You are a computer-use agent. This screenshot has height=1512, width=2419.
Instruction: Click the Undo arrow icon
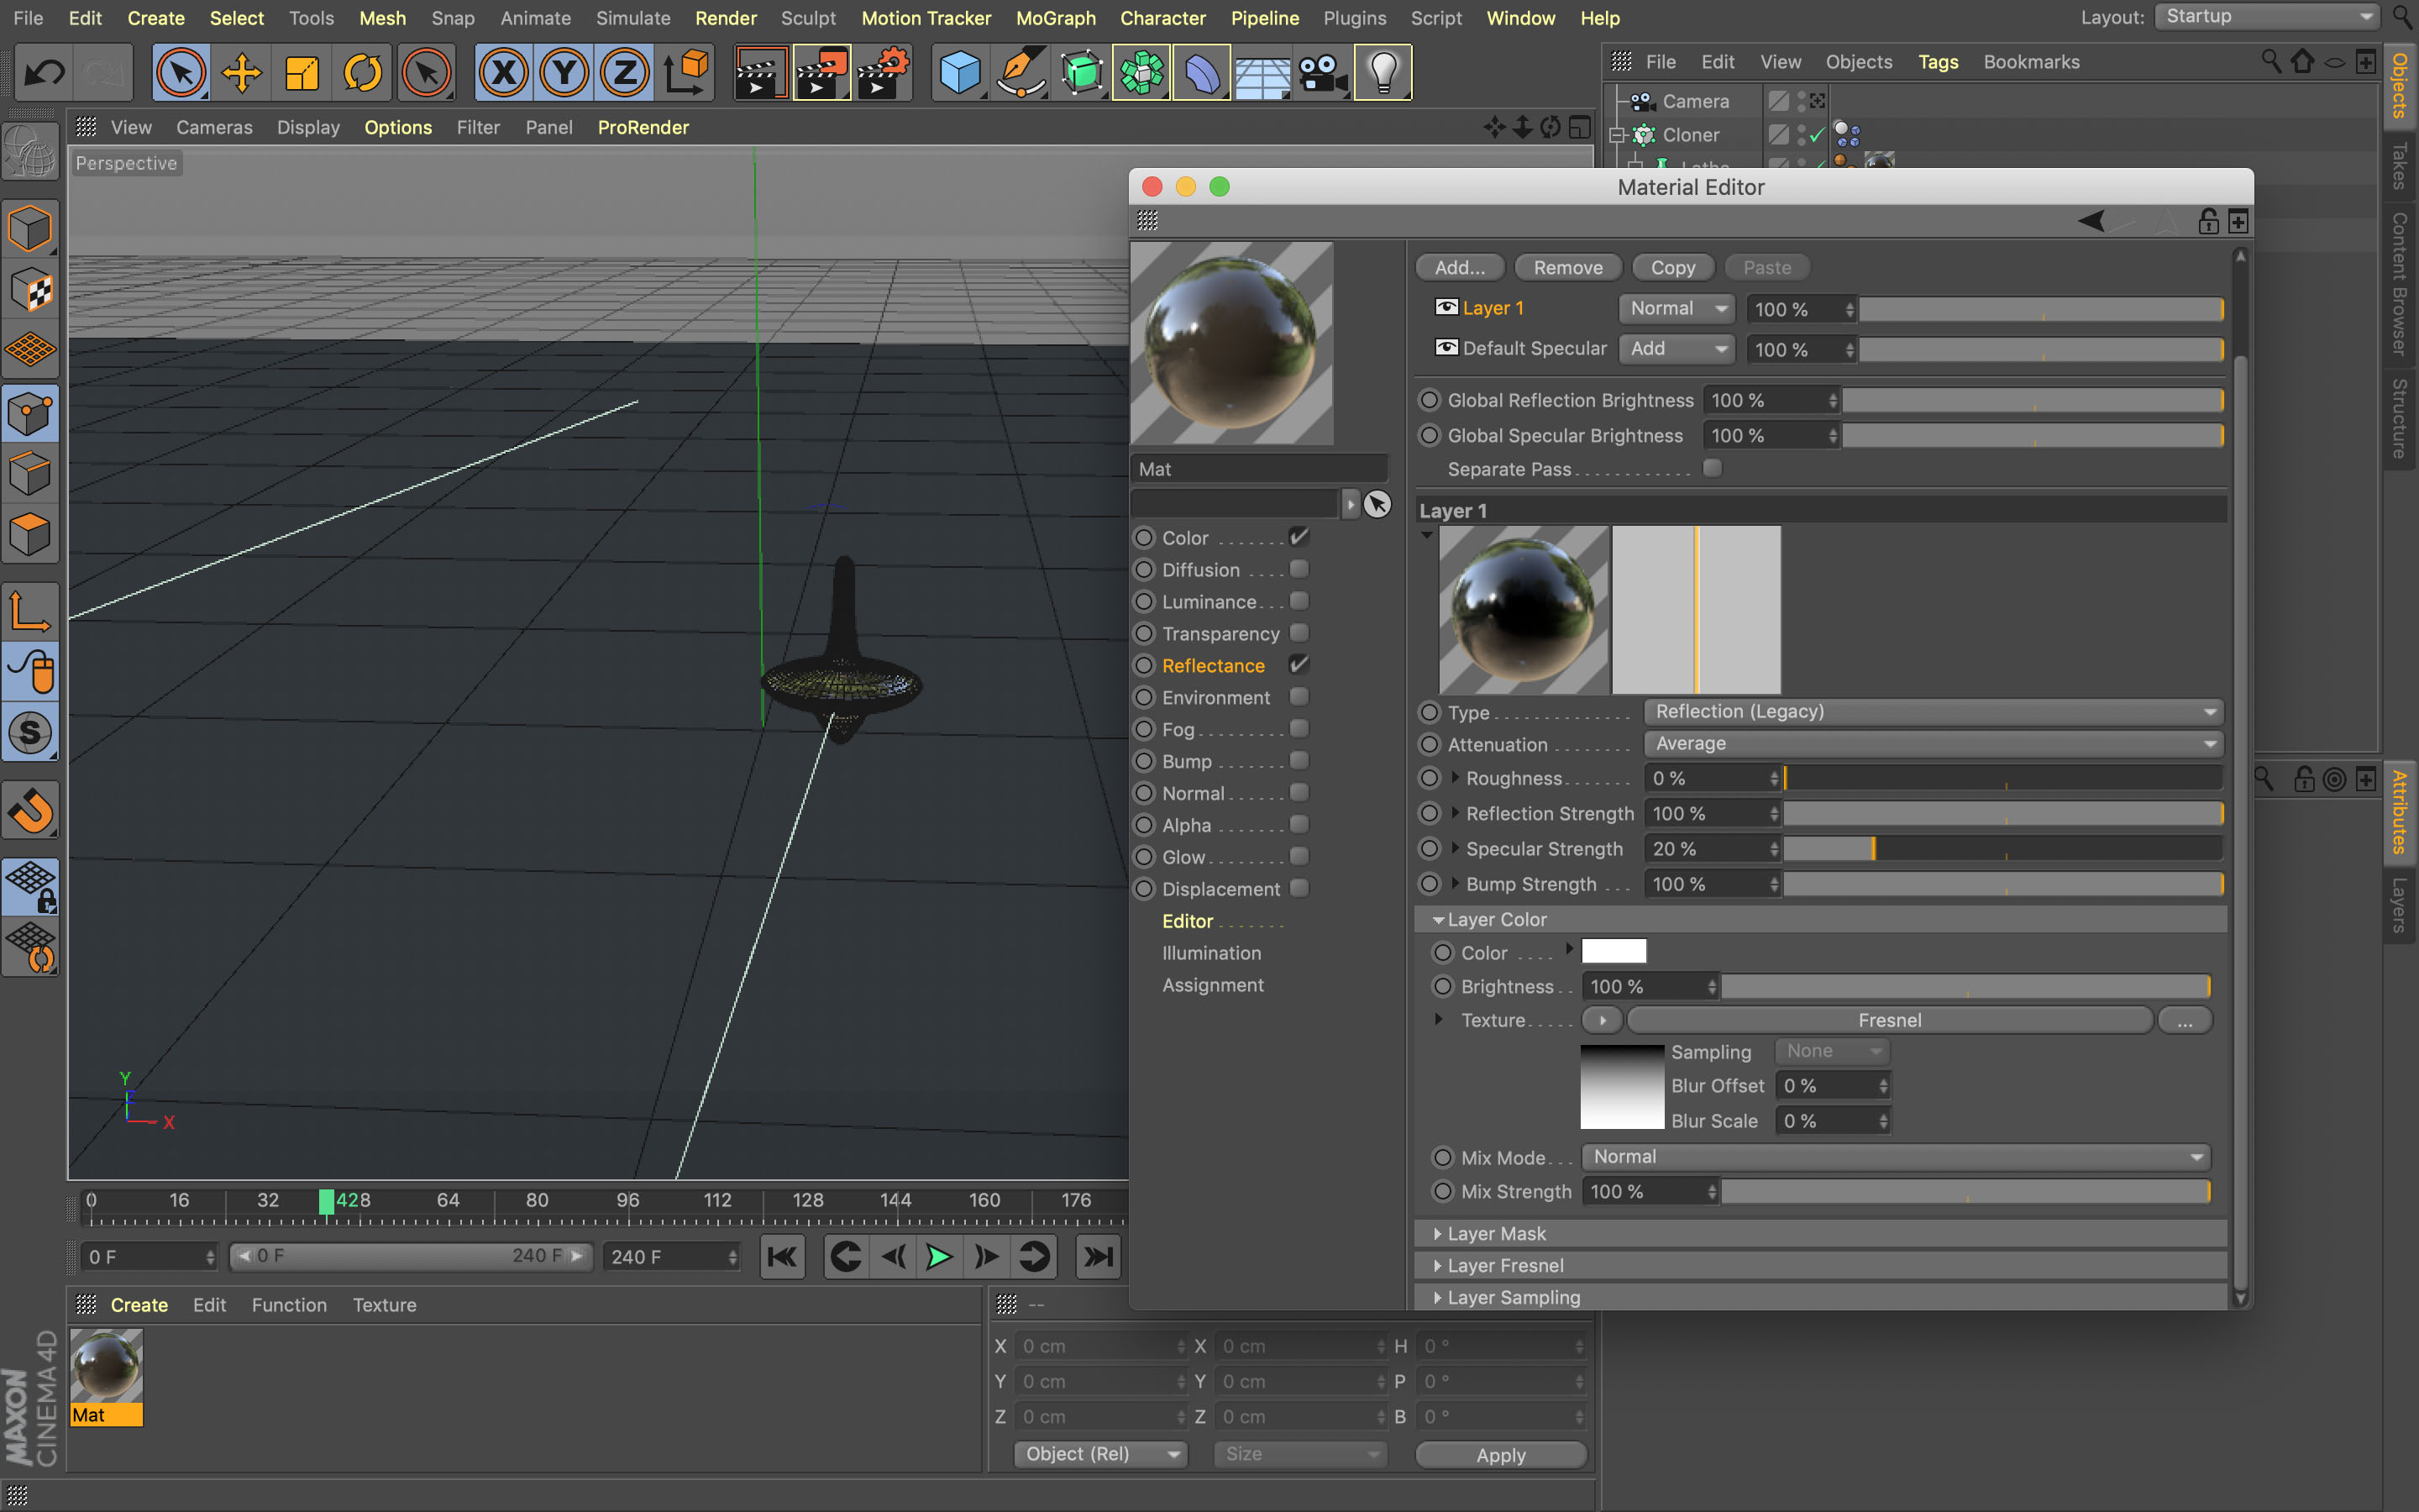[x=44, y=73]
